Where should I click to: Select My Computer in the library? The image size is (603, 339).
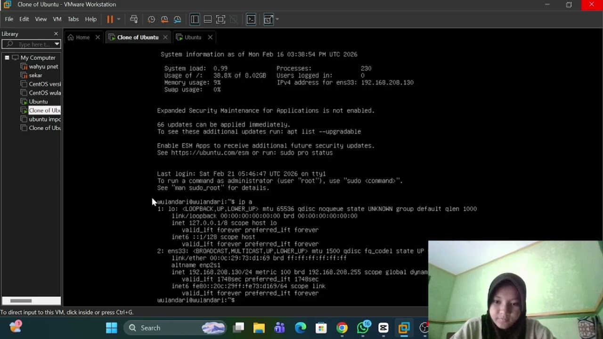pyautogui.click(x=38, y=57)
